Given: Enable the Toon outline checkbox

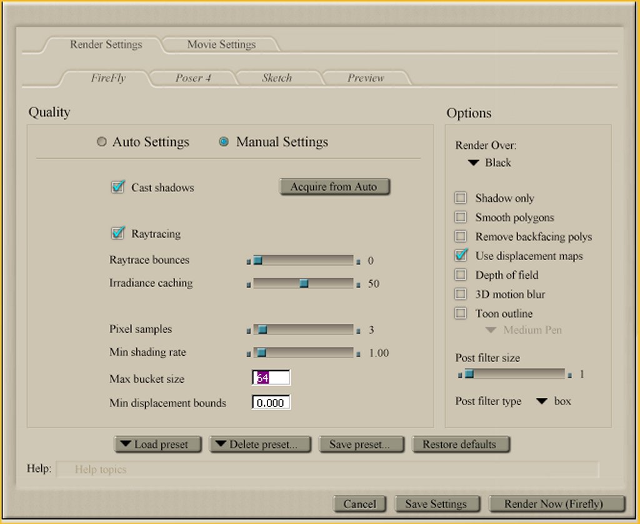Looking at the screenshot, I should [461, 313].
